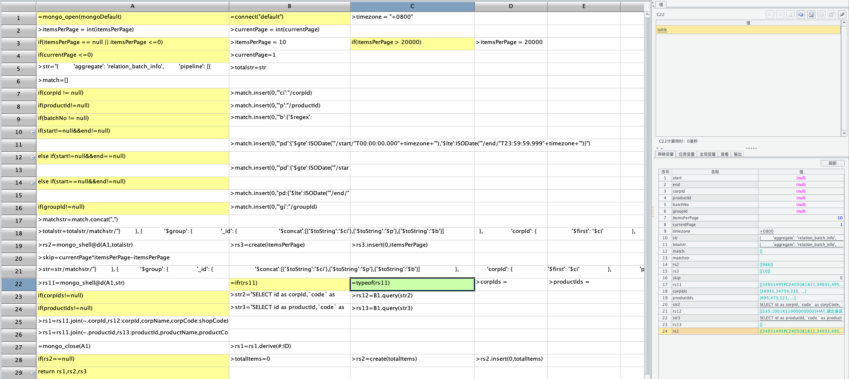The width and height of the screenshot is (849, 379).
Task: Collapse code block at row 12
Action: (33, 158)
